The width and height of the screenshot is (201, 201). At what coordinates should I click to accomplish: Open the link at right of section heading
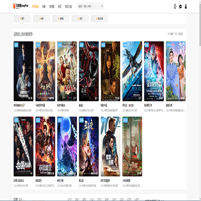click(x=175, y=34)
